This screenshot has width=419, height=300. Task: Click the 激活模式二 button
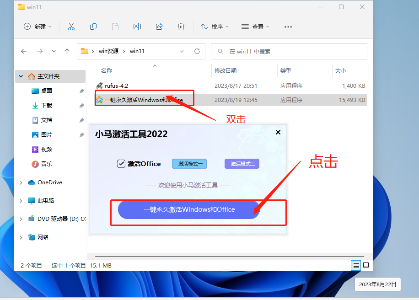(242, 164)
